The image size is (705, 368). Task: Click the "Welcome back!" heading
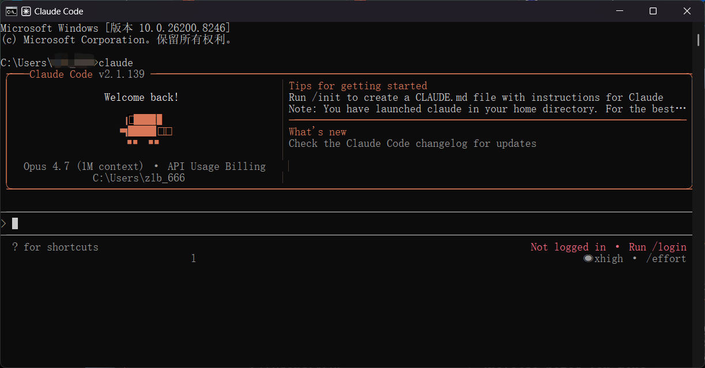coord(142,97)
